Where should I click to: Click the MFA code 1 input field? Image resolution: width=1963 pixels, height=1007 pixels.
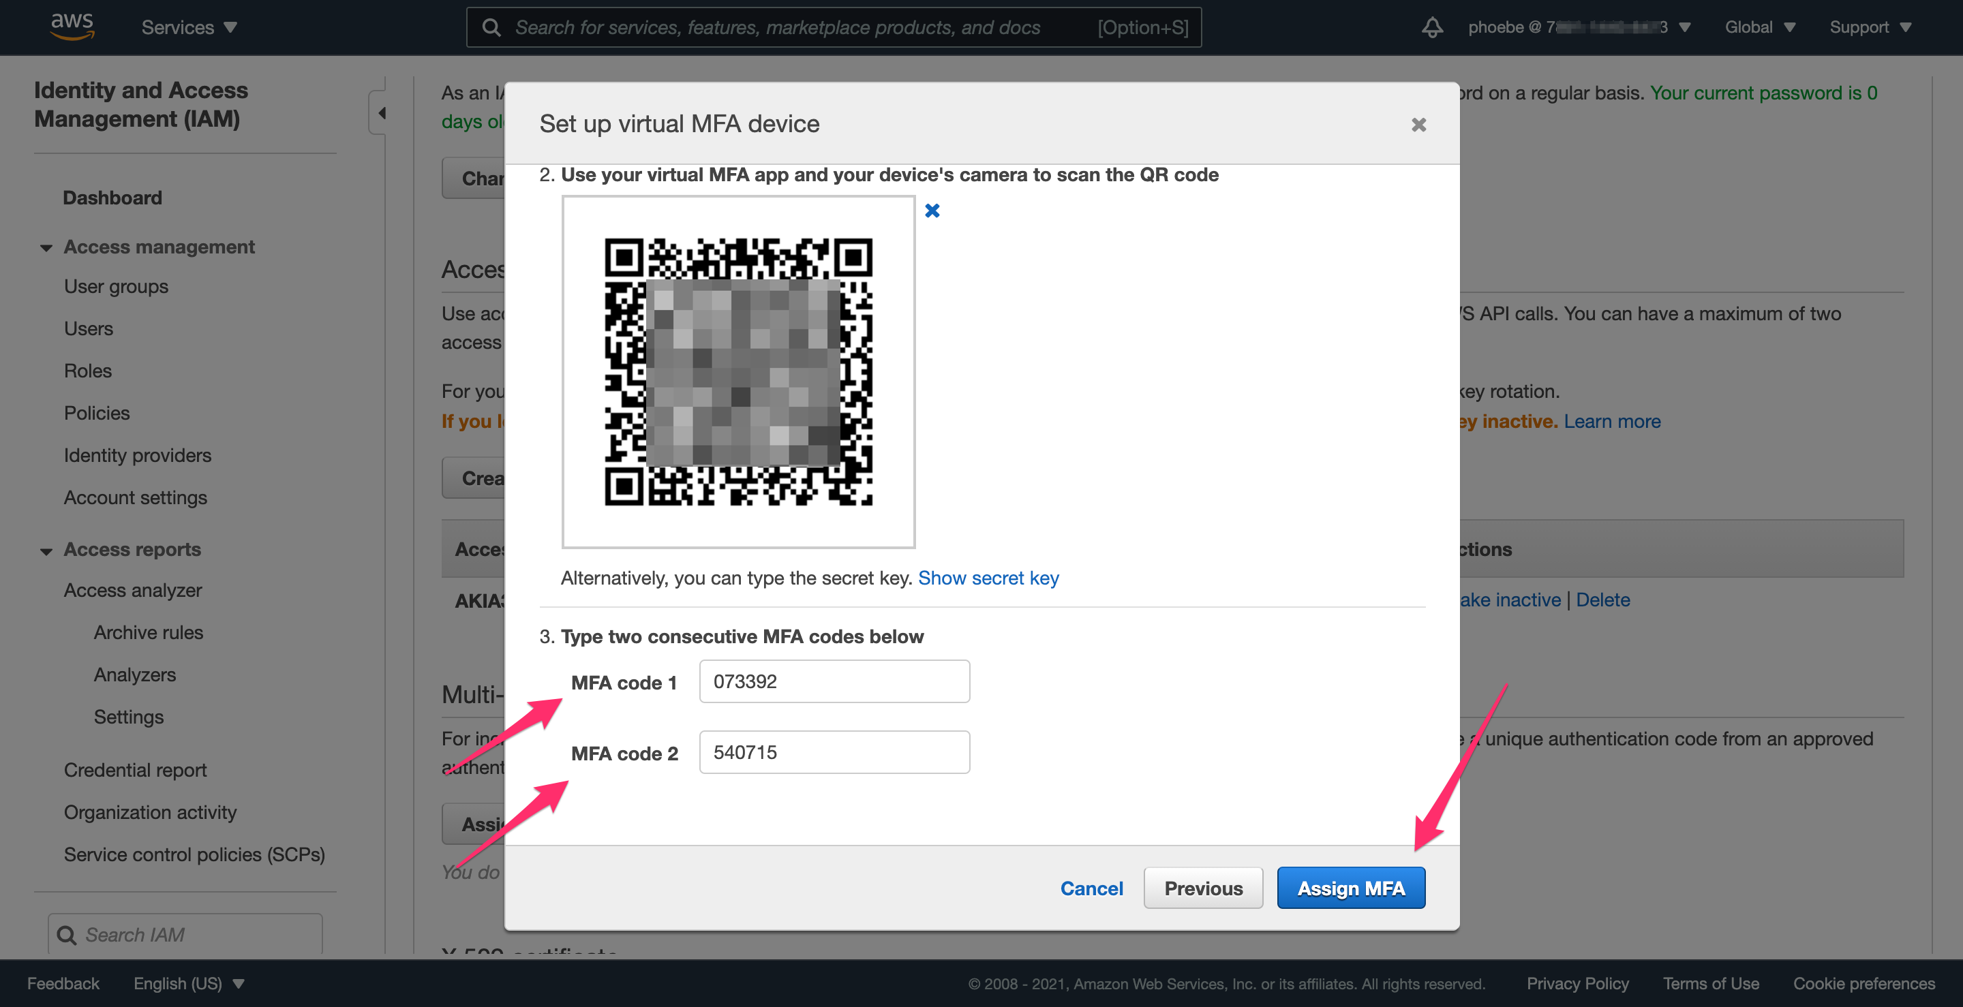pyautogui.click(x=834, y=681)
